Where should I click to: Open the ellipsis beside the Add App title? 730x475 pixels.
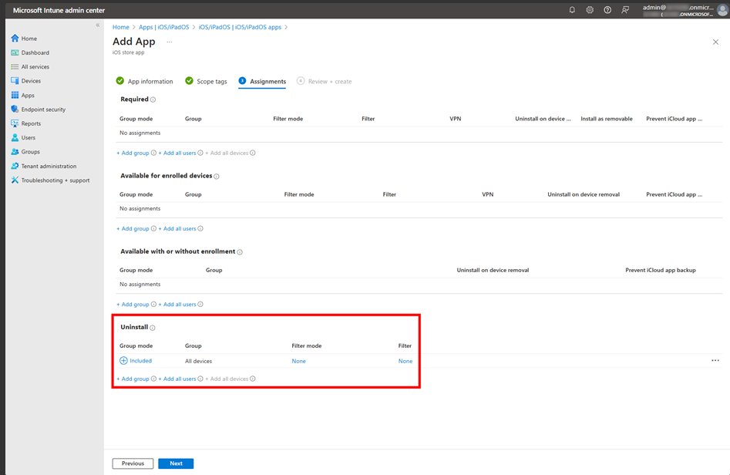click(x=170, y=42)
